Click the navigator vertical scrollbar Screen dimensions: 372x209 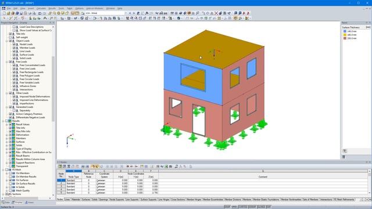(53, 89)
